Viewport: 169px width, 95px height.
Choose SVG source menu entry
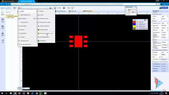click(x=28, y=41)
